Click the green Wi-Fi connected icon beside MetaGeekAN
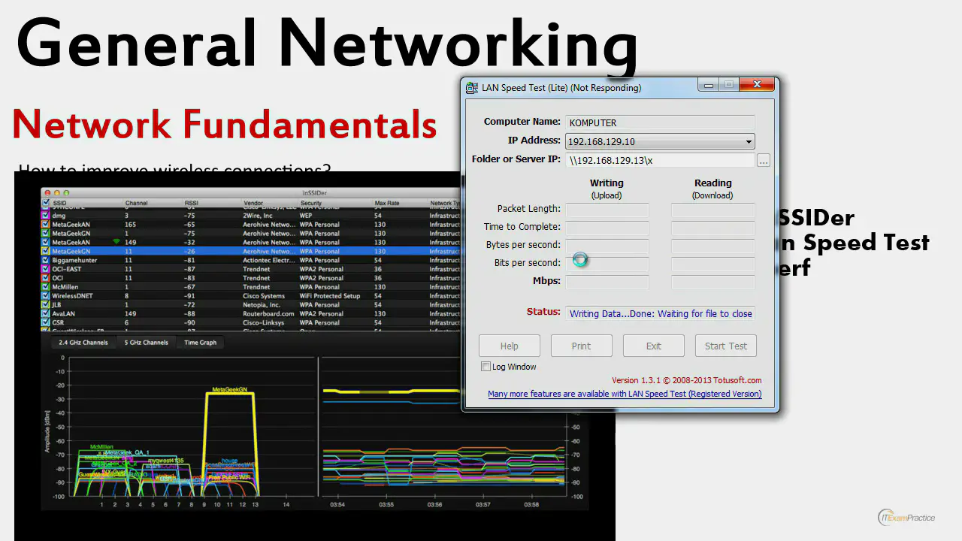The image size is (962, 541). tap(116, 242)
